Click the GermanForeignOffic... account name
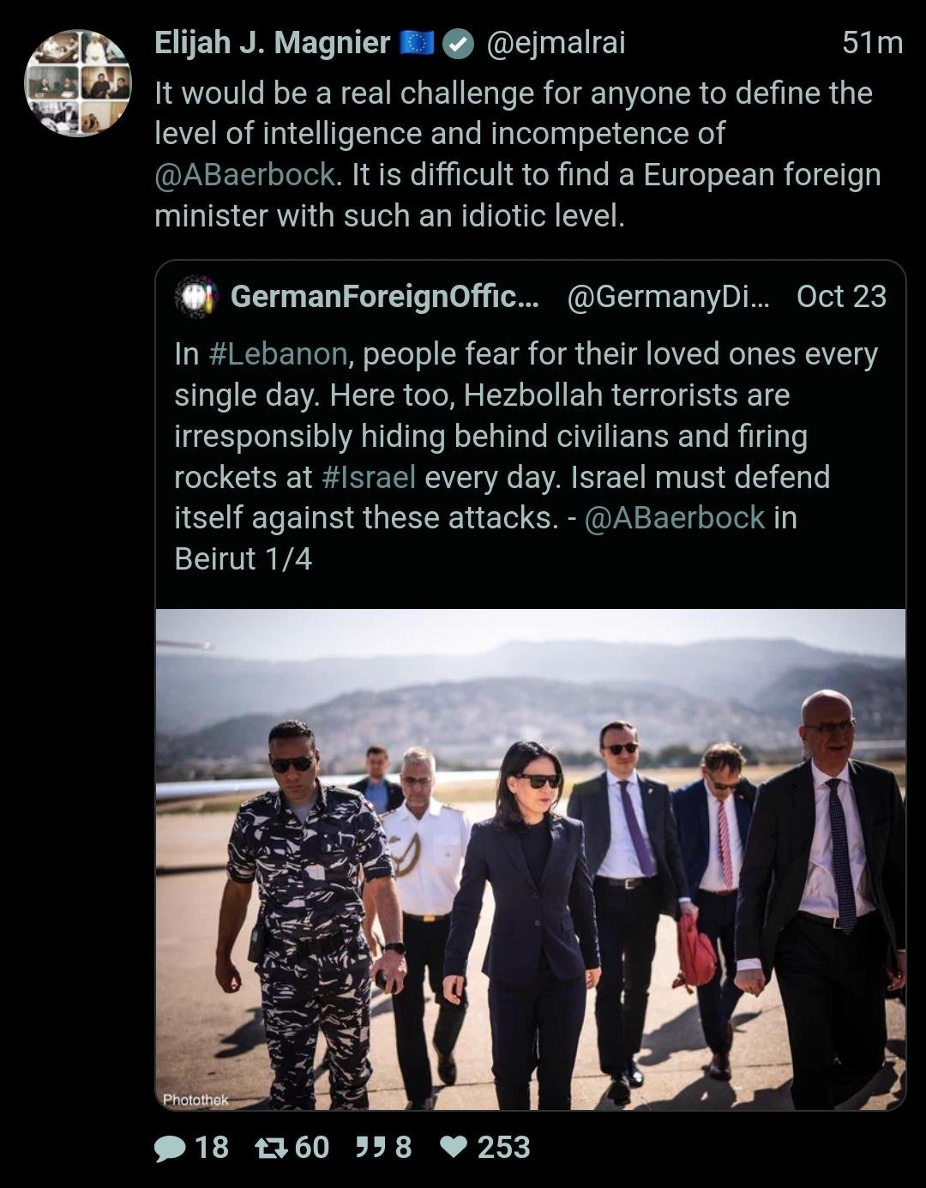The height and width of the screenshot is (1188, 926). tap(384, 297)
